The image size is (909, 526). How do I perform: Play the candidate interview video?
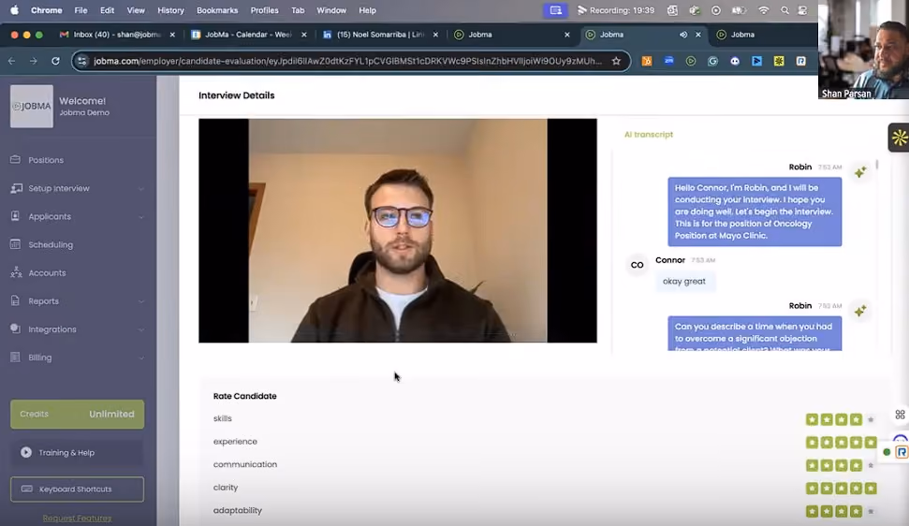tap(398, 230)
